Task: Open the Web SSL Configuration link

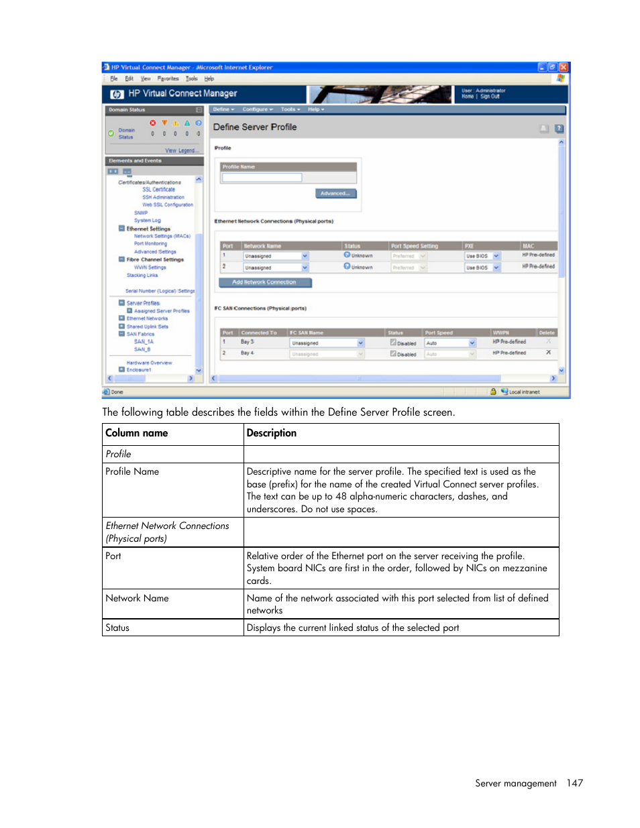Action: [x=167, y=205]
